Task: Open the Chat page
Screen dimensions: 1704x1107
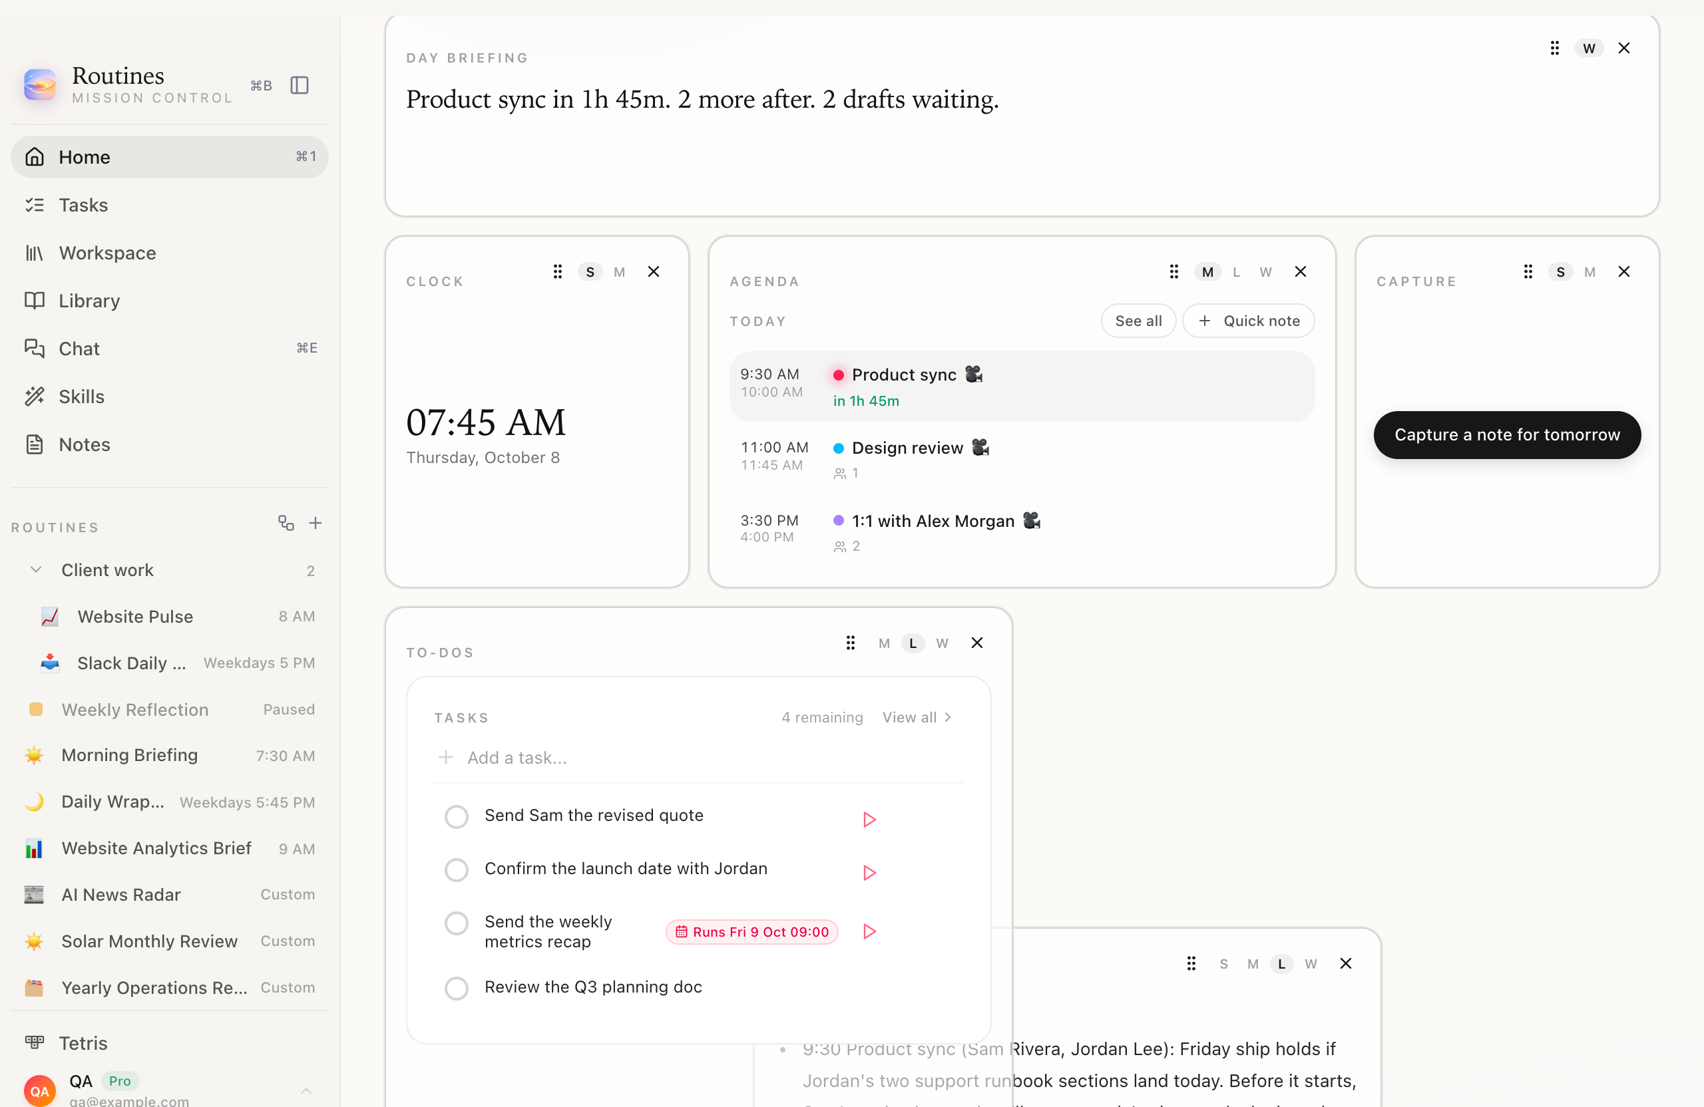Action: point(170,349)
